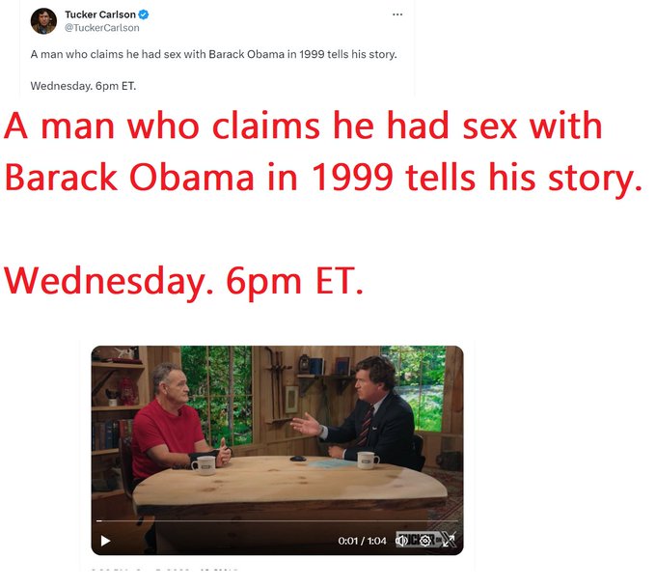The height and width of the screenshot is (587, 656).
Task: Open the Tucker Carlson display name link
Action: pos(99,15)
